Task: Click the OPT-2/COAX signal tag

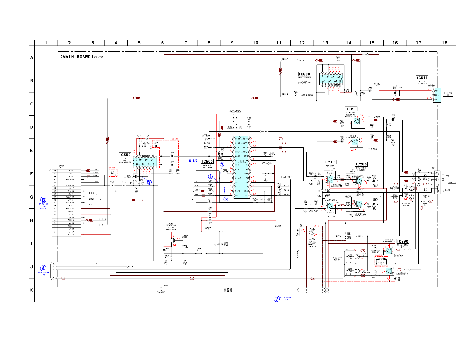Action: [x=307, y=95]
